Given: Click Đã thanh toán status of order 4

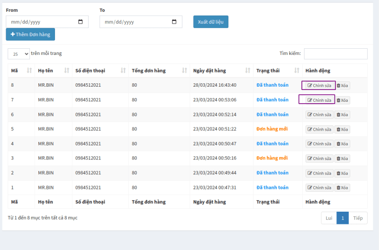Looking at the screenshot, I should click(x=272, y=144).
